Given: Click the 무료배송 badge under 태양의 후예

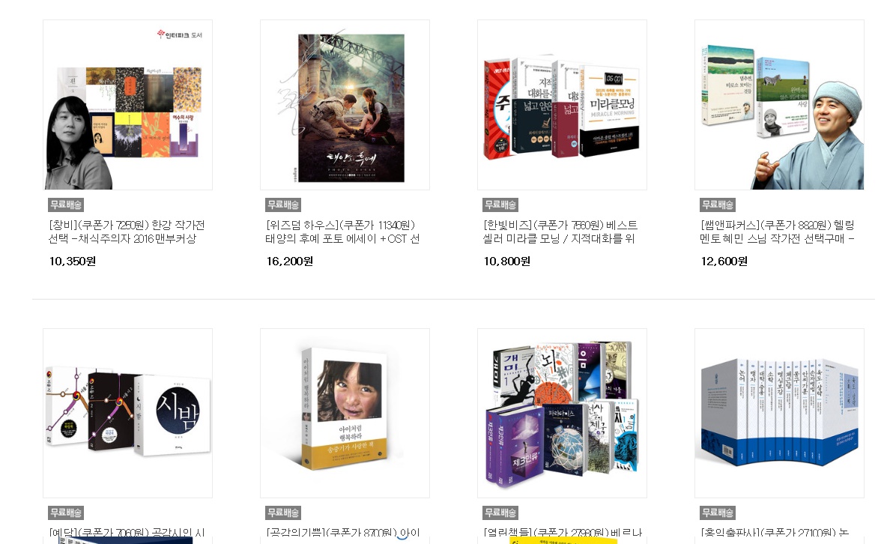Looking at the screenshot, I should [x=283, y=205].
